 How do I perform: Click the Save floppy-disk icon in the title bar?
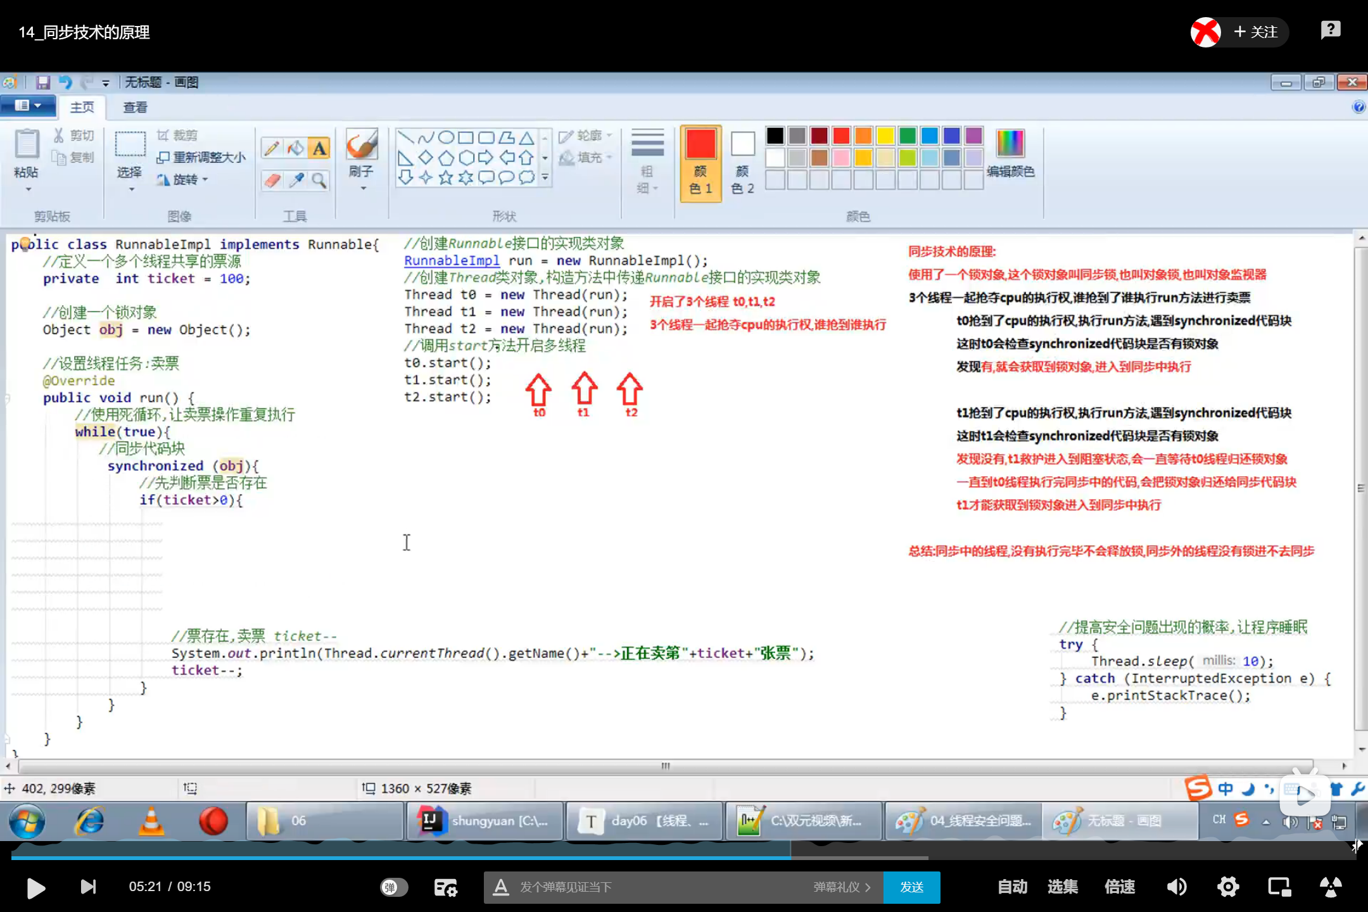pos(43,82)
